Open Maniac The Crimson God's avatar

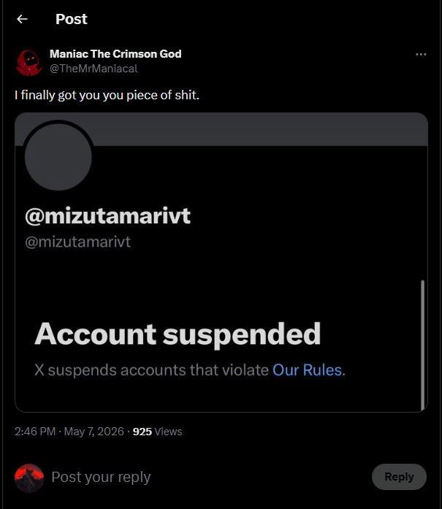(x=29, y=63)
